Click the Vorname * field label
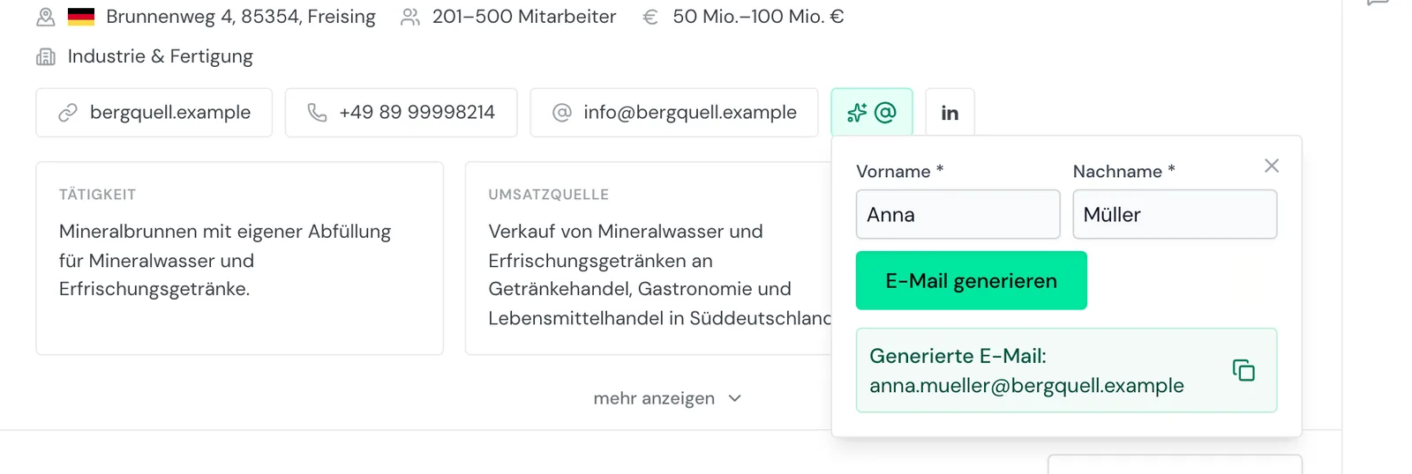 899,171
